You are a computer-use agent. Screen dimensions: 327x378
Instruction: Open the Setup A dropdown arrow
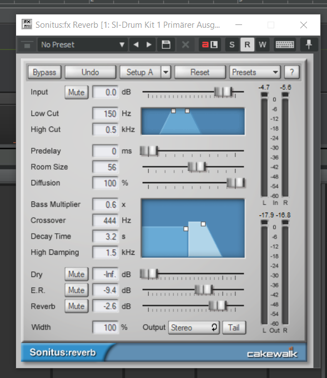pyautogui.click(x=166, y=72)
